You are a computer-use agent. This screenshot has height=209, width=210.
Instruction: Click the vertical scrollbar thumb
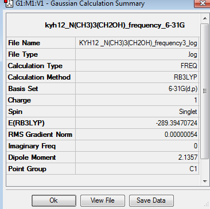pos(205,91)
